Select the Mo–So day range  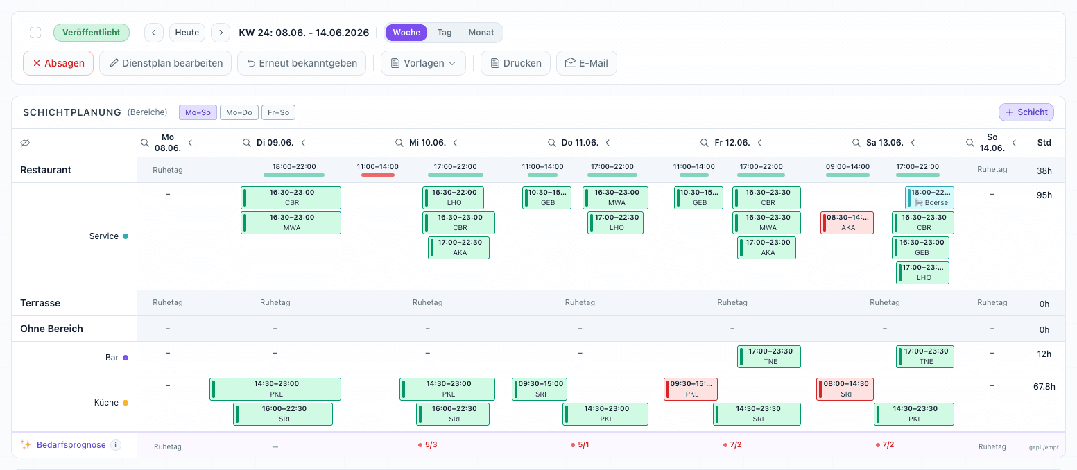(x=198, y=112)
